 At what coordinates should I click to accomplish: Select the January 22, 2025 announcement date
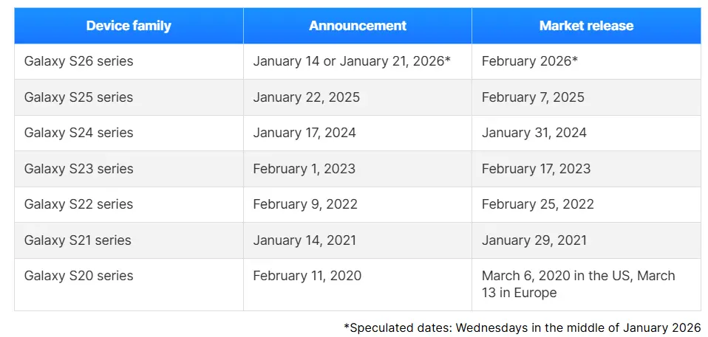[x=307, y=97]
